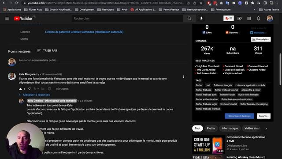Open the Permaculture bookmarks folder
This screenshot has width=282, height=159.
pos(221,10)
